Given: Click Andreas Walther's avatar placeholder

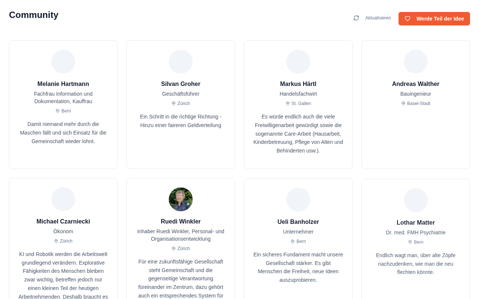Looking at the screenshot, I should pyautogui.click(x=416, y=62).
